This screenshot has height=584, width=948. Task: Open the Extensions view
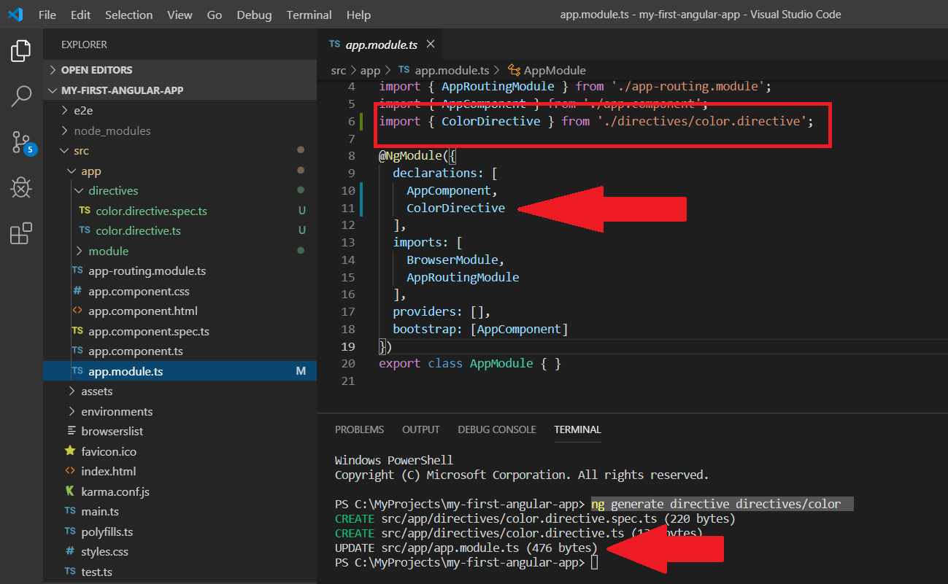[x=20, y=232]
